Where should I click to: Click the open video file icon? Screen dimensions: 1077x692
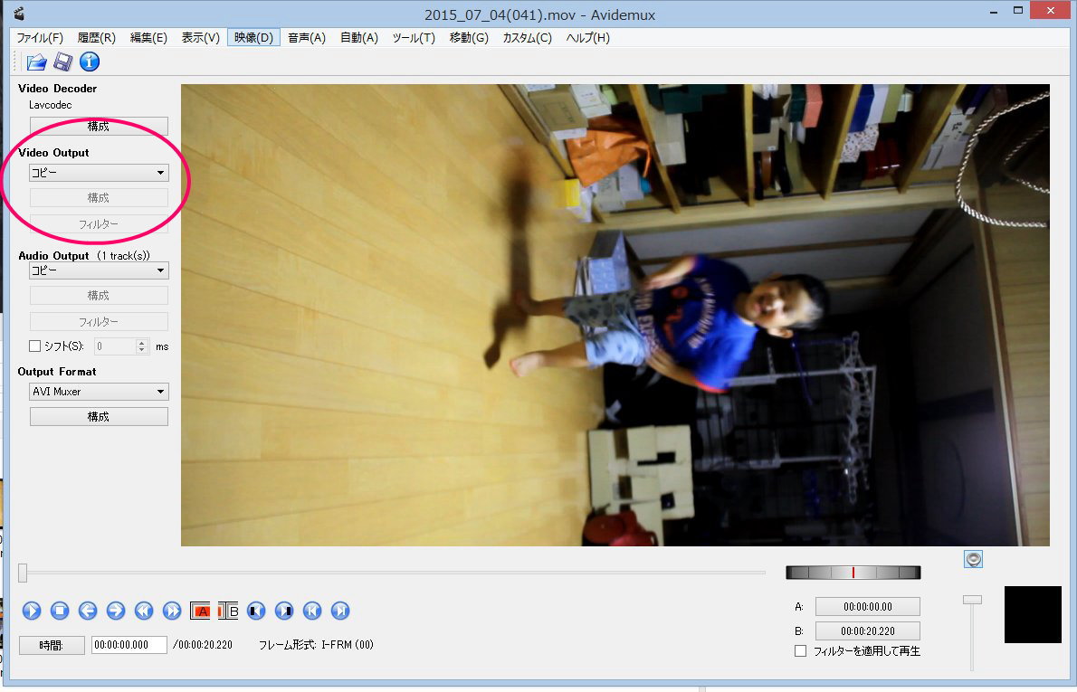(36, 62)
